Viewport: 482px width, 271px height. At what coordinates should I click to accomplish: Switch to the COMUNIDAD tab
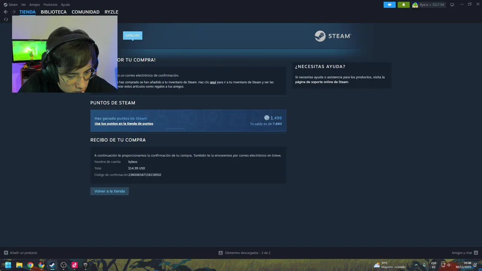pyautogui.click(x=85, y=12)
